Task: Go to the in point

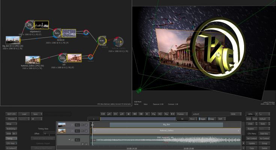Action: (x=116, y=114)
